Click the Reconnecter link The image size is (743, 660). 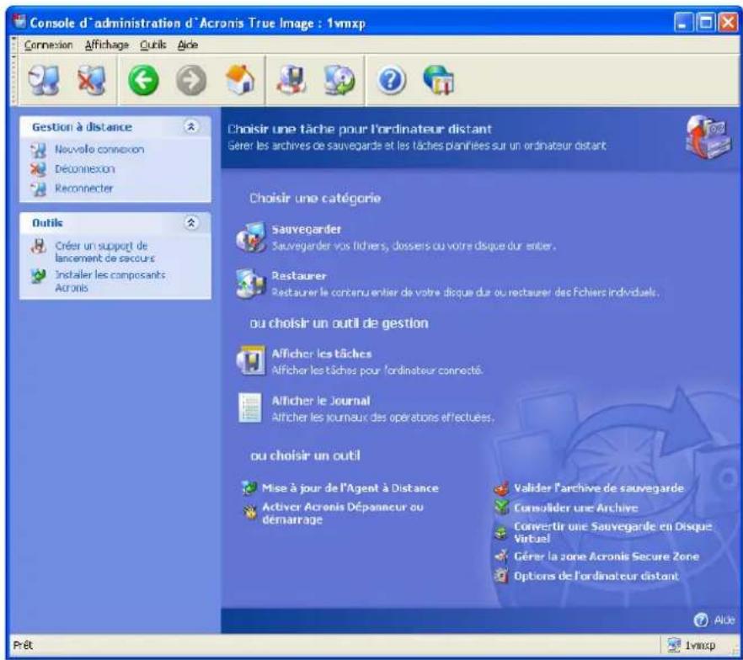(84, 189)
